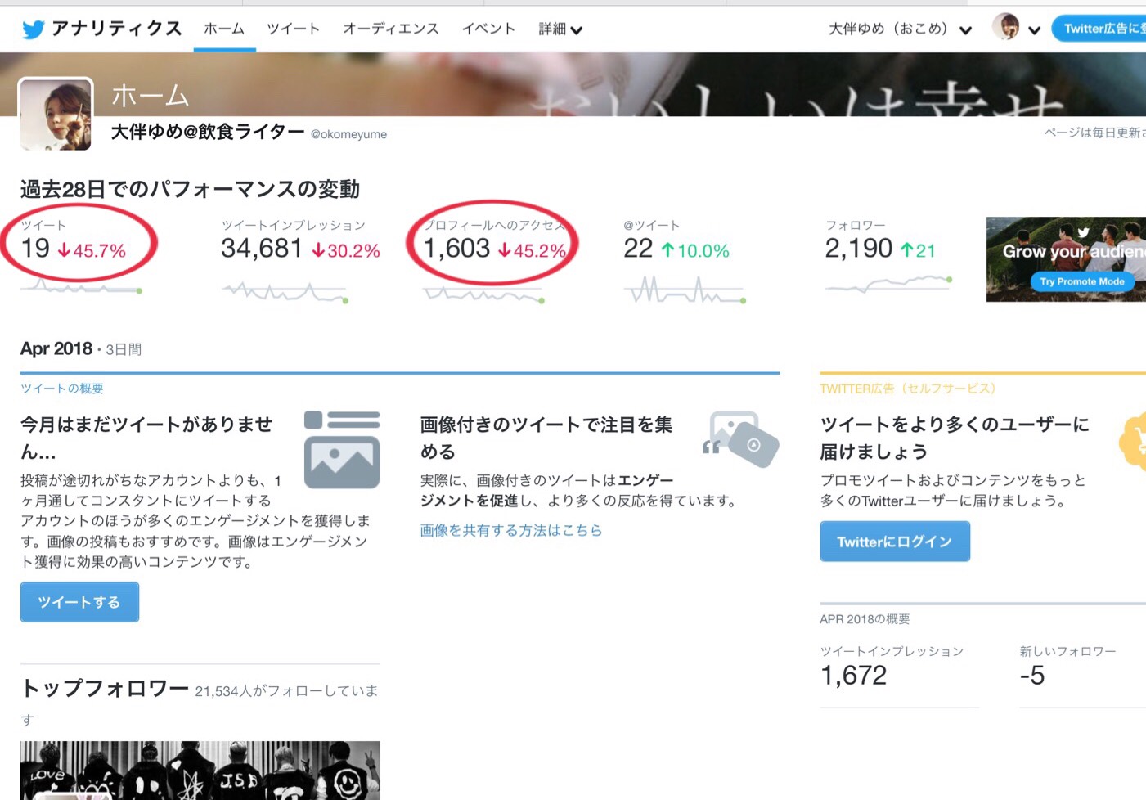The width and height of the screenshot is (1146, 800).
Task: Click the followers sparkline chart
Action: [x=888, y=284]
